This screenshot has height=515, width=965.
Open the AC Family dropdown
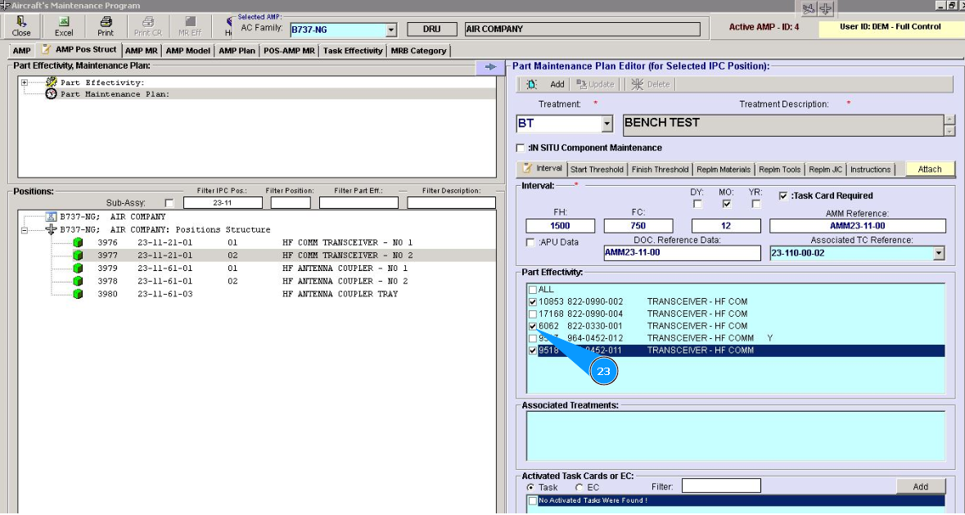(390, 30)
